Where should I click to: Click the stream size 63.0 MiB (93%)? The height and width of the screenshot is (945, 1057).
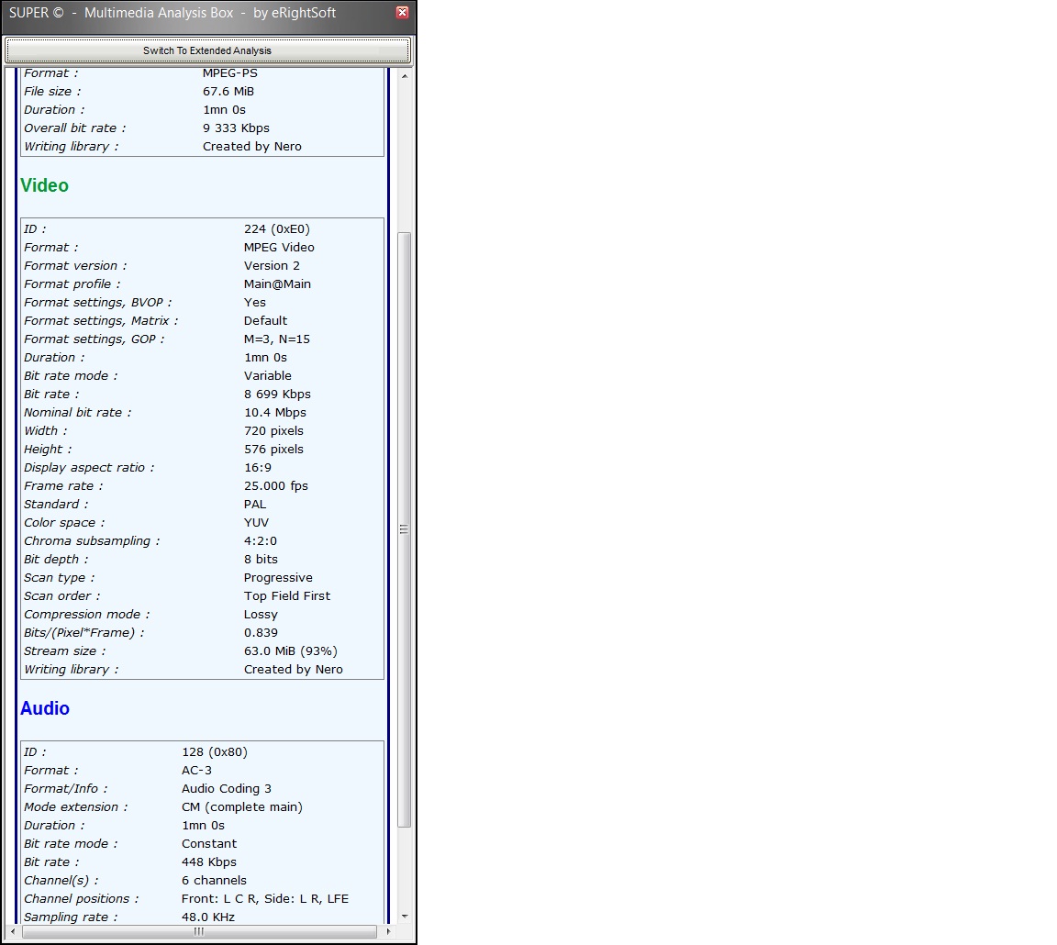click(291, 651)
